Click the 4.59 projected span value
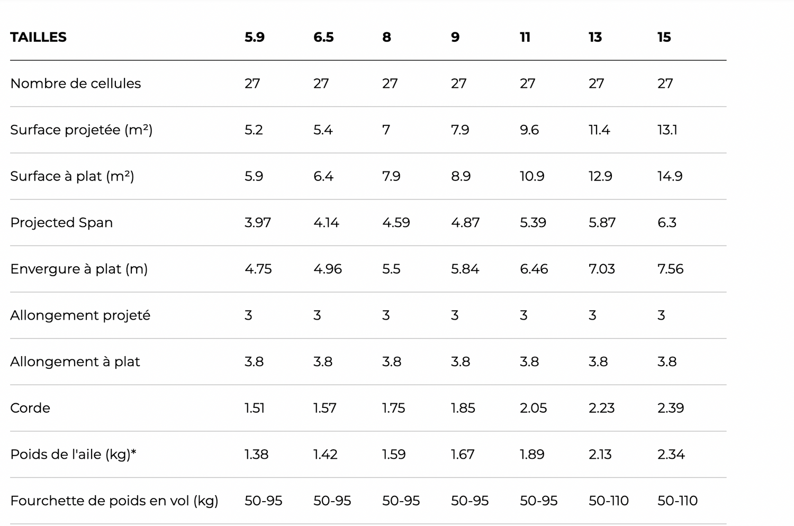The width and height of the screenshot is (794, 526). tap(395, 223)
